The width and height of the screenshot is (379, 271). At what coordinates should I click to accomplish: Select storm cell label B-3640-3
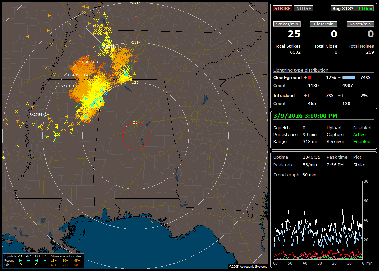90,62
